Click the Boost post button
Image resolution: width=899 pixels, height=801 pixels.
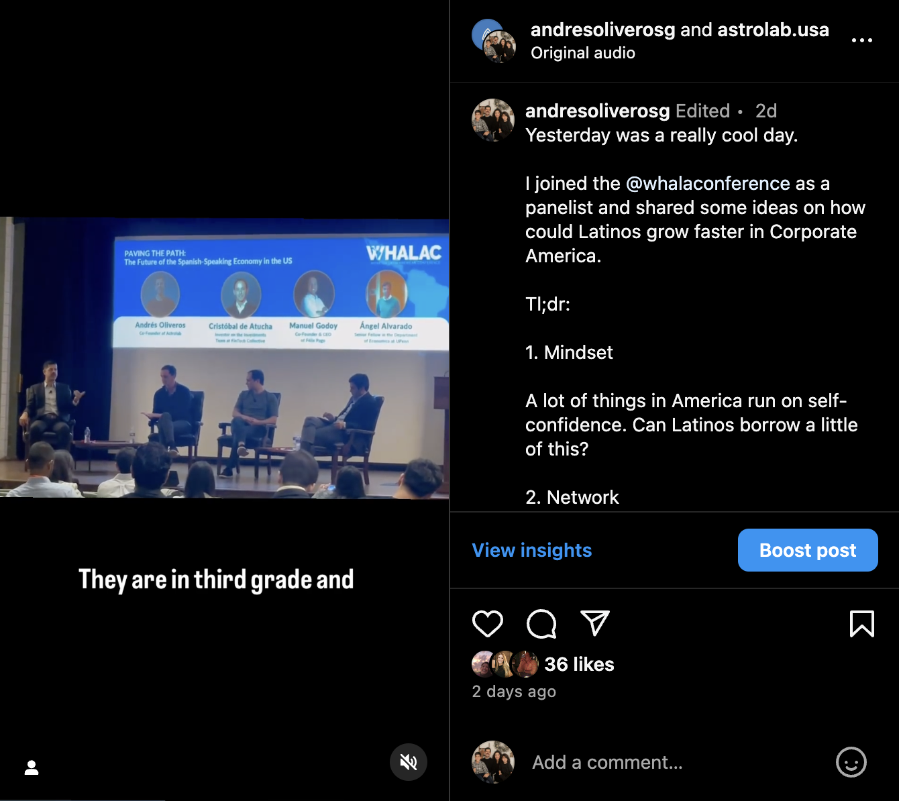pos(808,550)
